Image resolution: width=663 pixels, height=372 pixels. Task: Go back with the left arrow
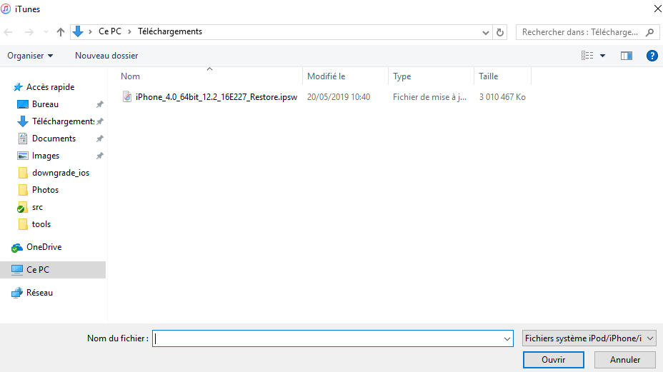click(x=8, y=32)
